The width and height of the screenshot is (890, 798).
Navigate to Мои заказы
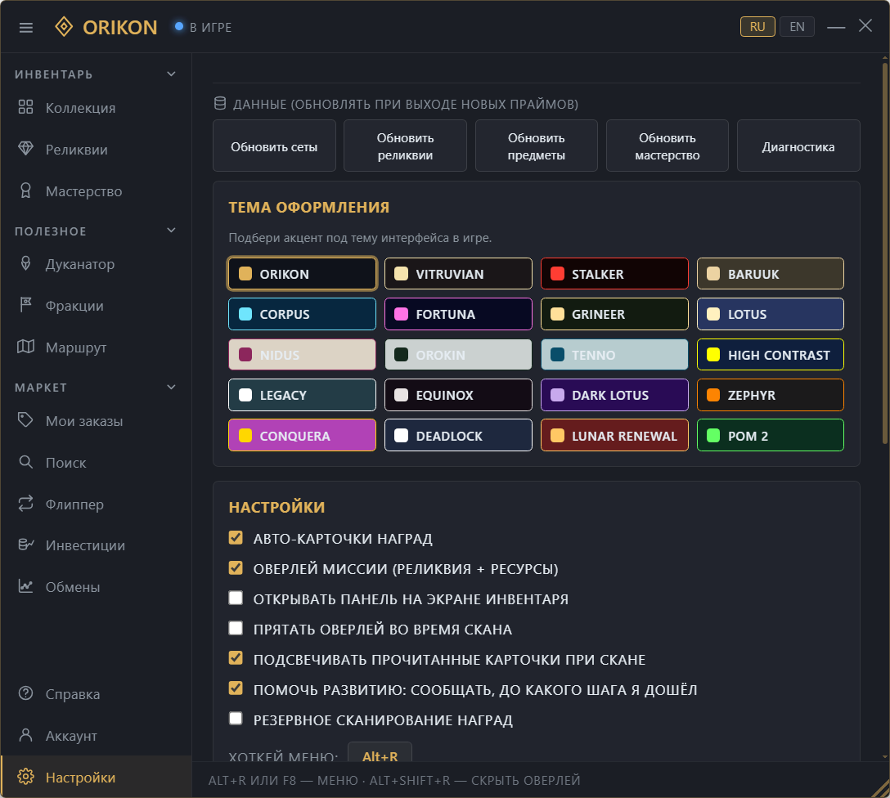click(x=96, y=421)
